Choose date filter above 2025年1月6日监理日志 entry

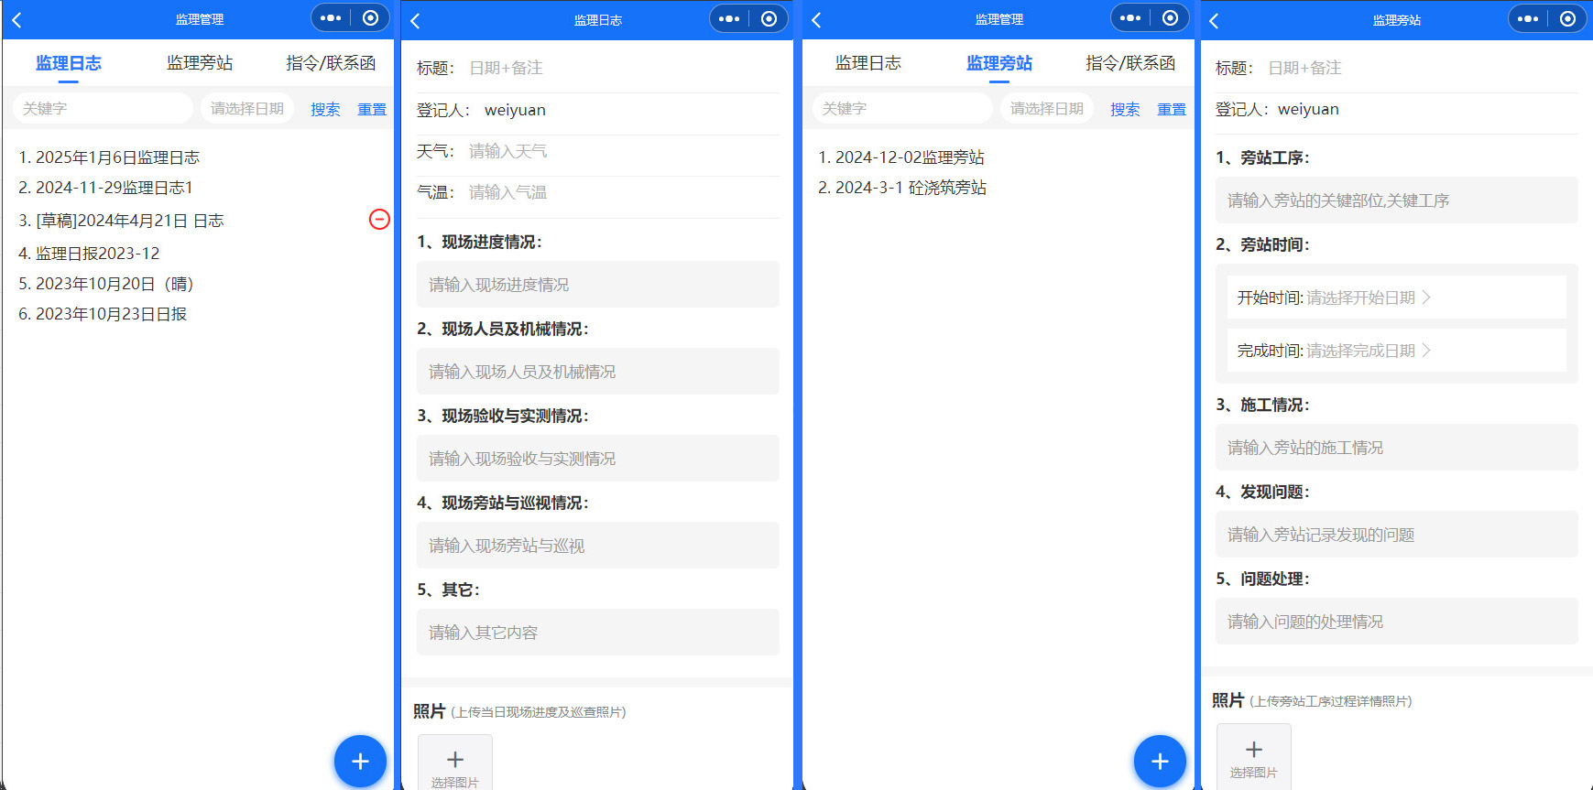tap(246, 109)
